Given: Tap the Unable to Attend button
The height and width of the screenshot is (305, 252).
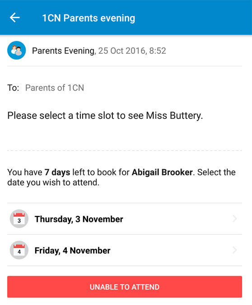Looking at the screenshot, I should (125, 287).
